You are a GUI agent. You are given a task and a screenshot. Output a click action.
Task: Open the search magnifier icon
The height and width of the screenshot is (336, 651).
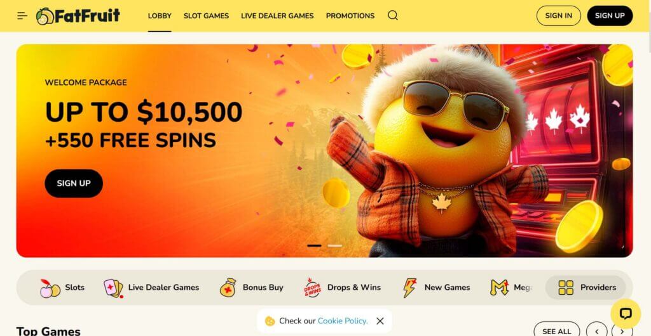(x=393, y=16)
